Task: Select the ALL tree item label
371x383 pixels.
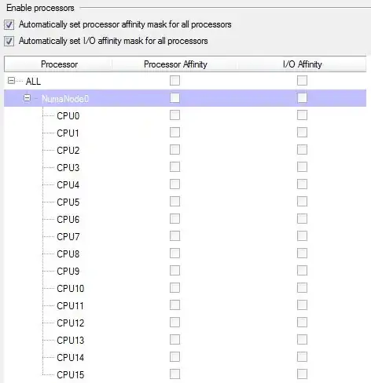Action: point(33,82)
